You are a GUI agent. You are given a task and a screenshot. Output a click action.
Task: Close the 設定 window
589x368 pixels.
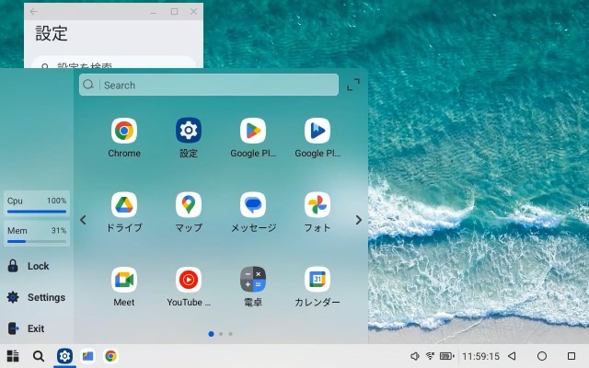193,12
